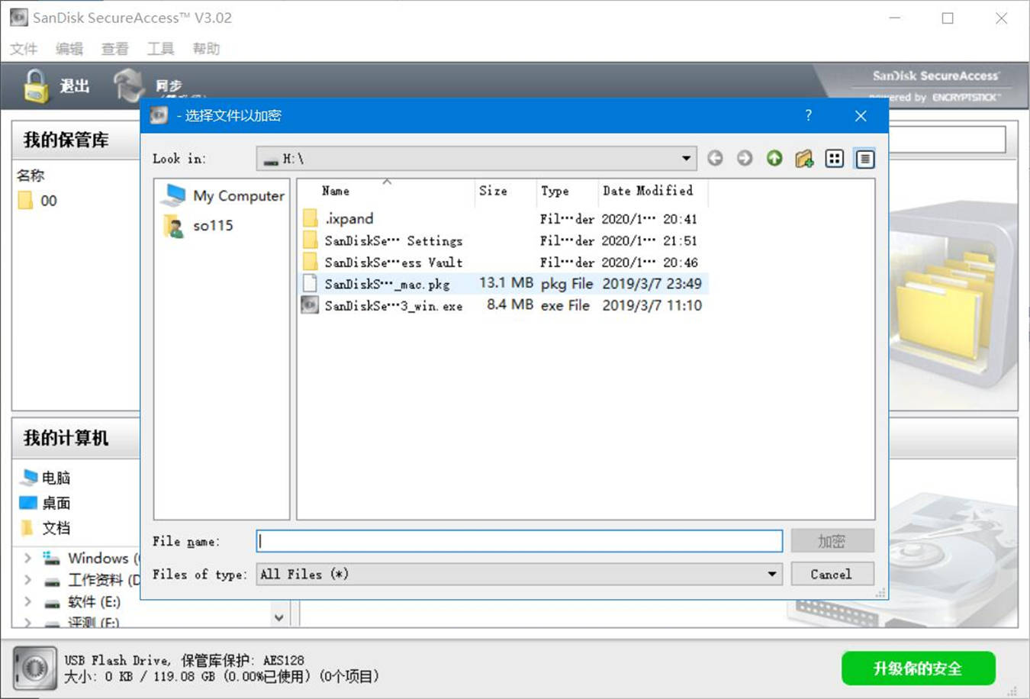Click the Cancel button
The image size is (1030, 699).
pyautogui.click(x=832, y=574)
